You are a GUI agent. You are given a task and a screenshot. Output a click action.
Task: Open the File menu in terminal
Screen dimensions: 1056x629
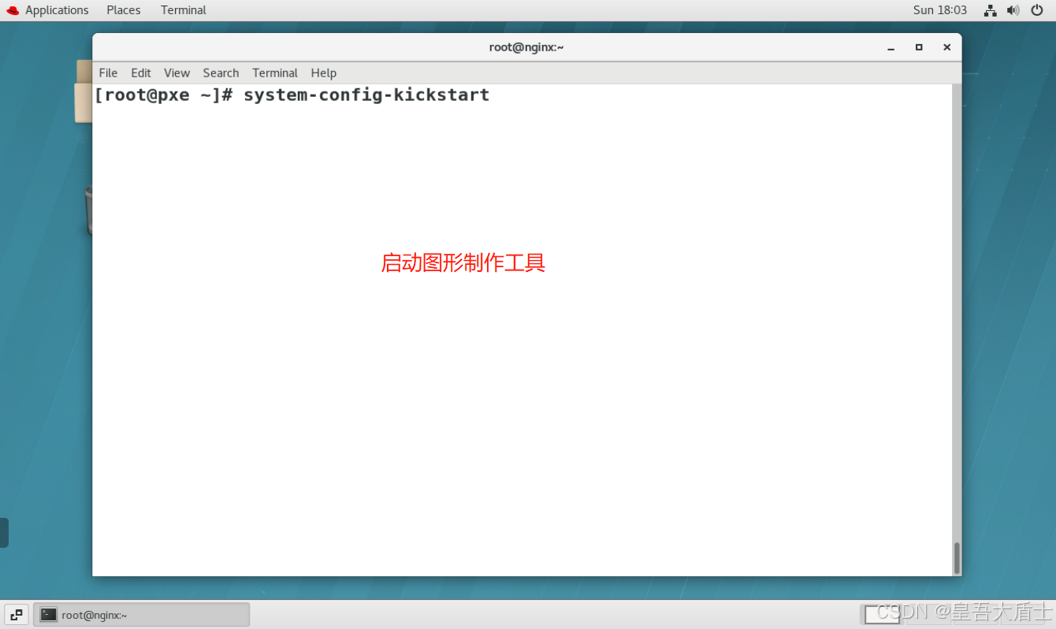point(108,73)
